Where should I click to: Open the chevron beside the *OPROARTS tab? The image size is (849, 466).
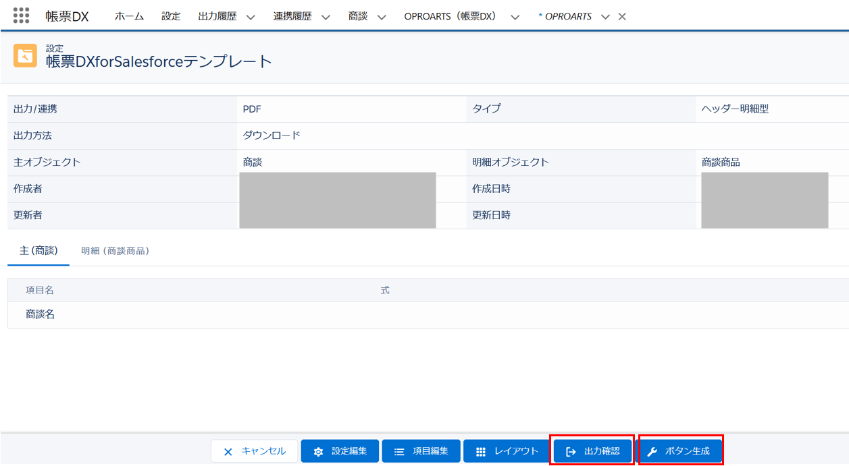604,17
